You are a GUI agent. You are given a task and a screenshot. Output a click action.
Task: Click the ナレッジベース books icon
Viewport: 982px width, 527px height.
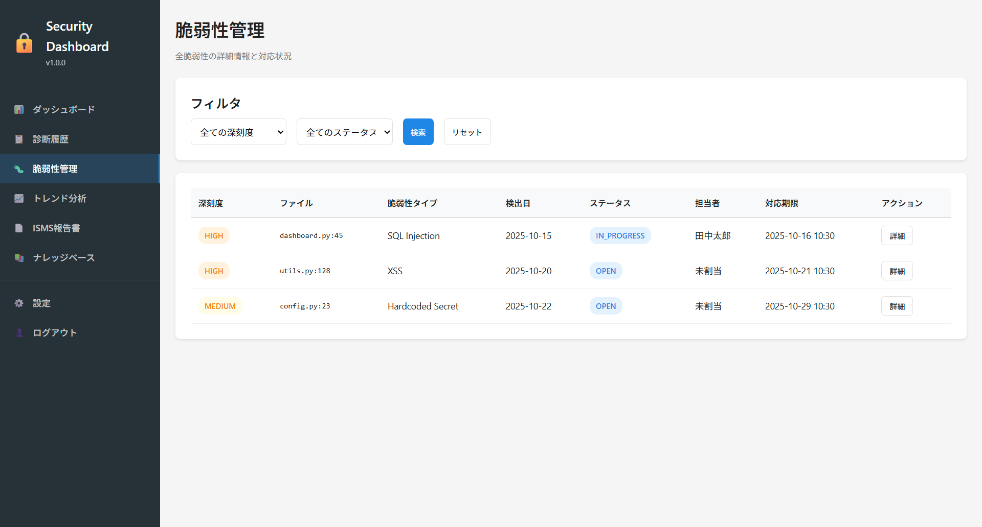pos(19,257)
